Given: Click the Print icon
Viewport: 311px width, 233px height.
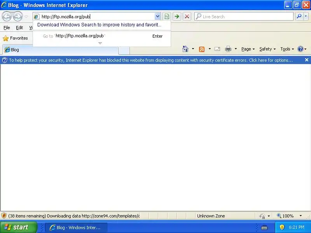Looking at the screenshot, I should pos(228,49).
